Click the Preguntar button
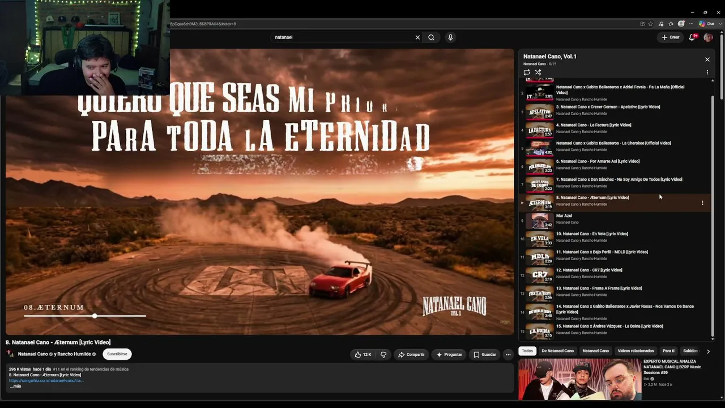The width and height of the screenshot is (725, 408). (x=449, y=355)
